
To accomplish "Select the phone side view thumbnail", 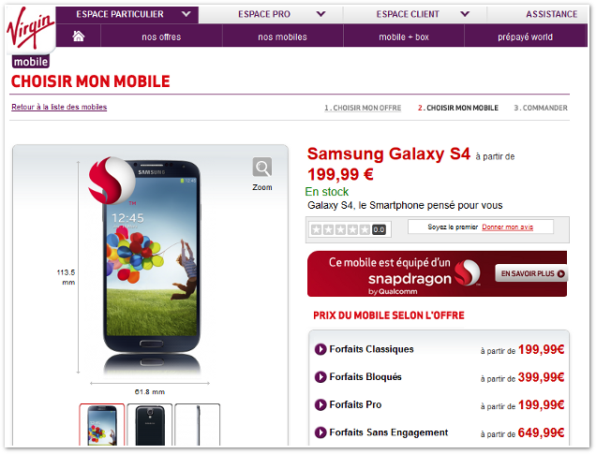I will coord(198,425).
